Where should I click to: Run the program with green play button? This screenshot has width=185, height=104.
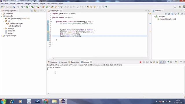click(x=27, y=7)
